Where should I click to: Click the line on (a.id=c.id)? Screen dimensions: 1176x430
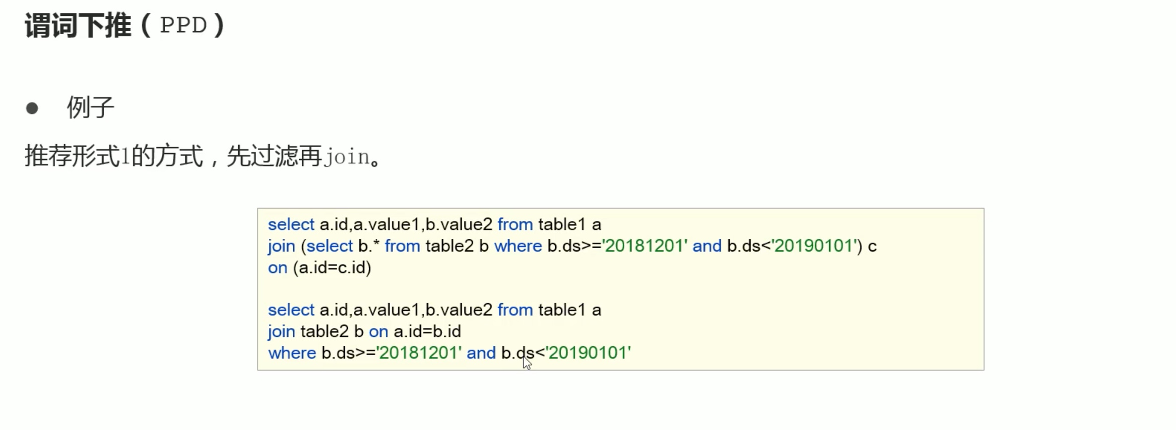pos(320,268)
